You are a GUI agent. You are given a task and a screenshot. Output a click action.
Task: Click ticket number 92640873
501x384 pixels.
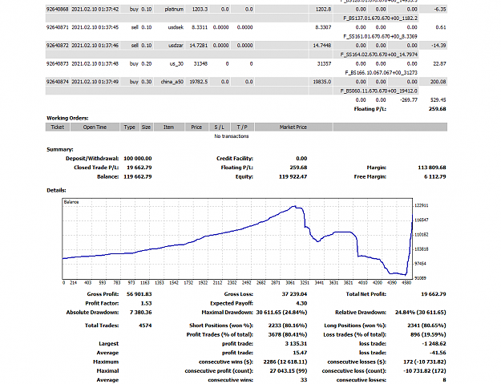pyautogui.click(x=57, y=64)
